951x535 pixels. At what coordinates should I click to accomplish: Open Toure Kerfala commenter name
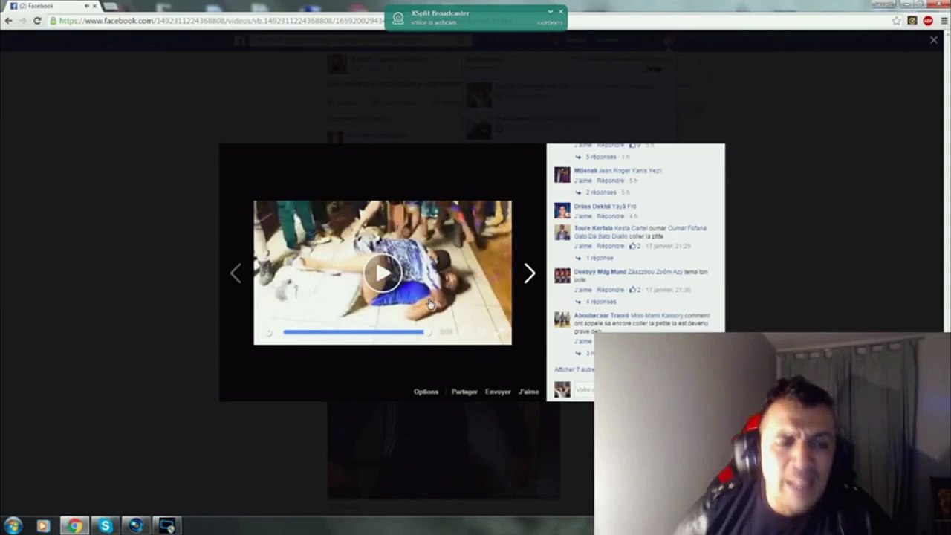click(x=593, y=228)
